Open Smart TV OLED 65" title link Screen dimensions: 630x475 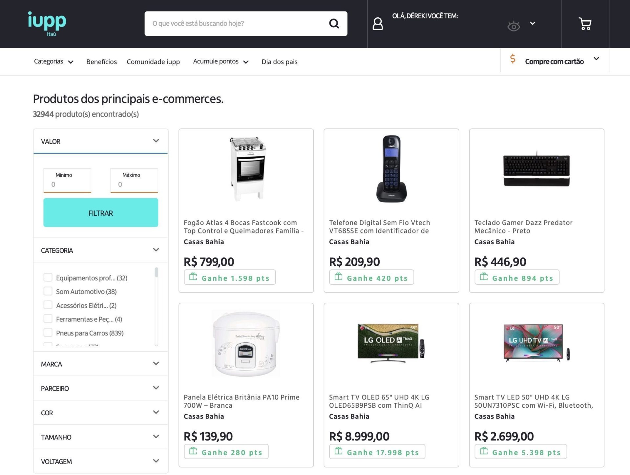coord(379,401)
